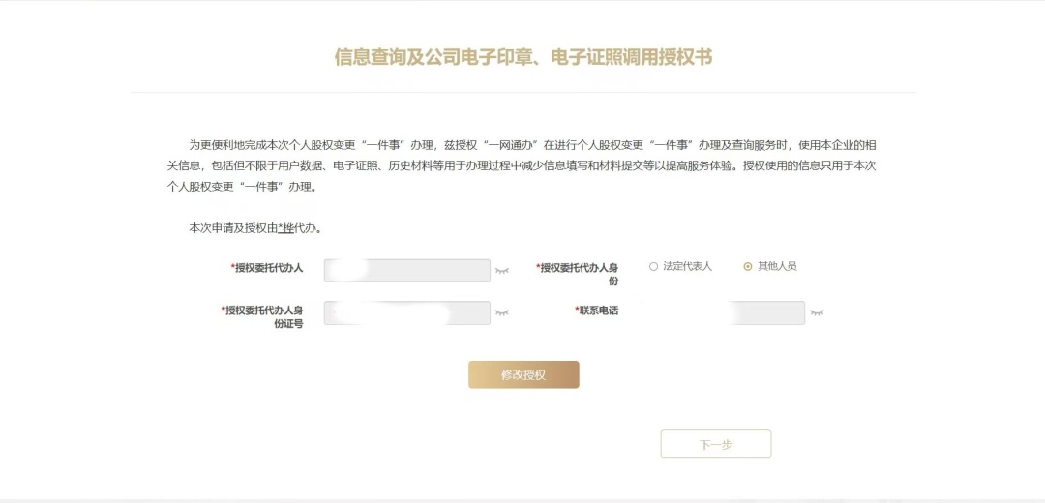Click the 授权委托代办人 field label
Image resolution: width=1045 pixels, height=503 pixels.
click(x=267, y=268)
